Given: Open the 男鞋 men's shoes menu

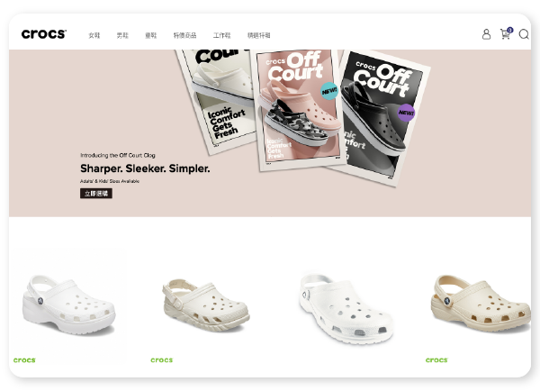Looking at the screenshot, I should (122, 35).
